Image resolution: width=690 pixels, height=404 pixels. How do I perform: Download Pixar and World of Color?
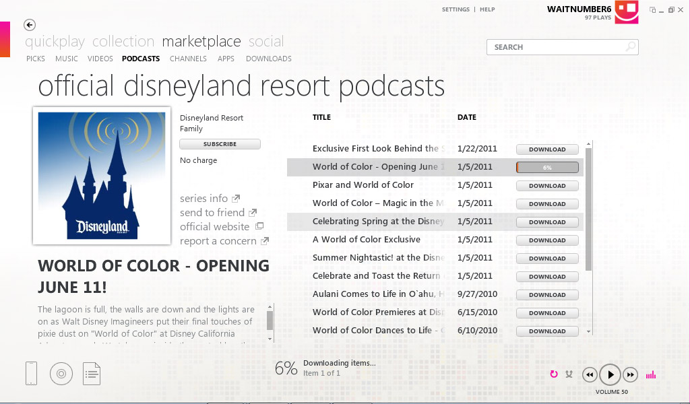[547, 186]
